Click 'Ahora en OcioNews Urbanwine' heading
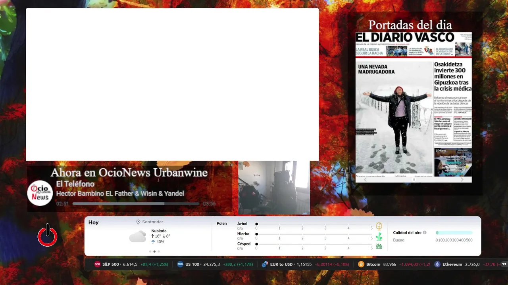 [129, 173]
